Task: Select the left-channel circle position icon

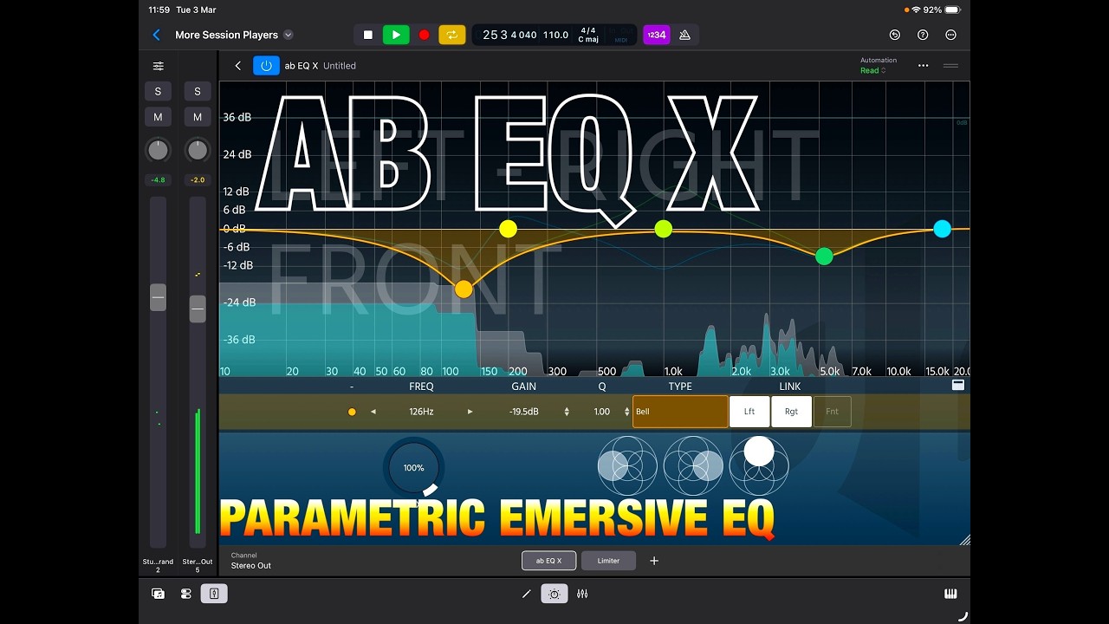Action: click(627, 465)
